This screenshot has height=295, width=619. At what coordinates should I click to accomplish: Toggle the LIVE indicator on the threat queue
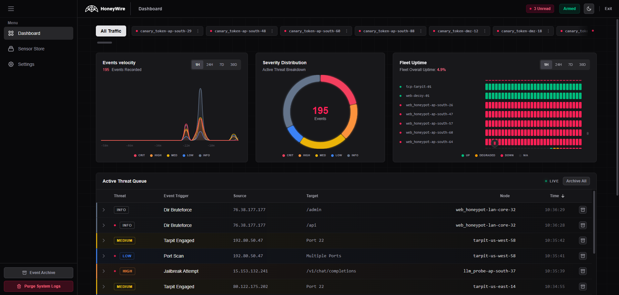[552, 181]
